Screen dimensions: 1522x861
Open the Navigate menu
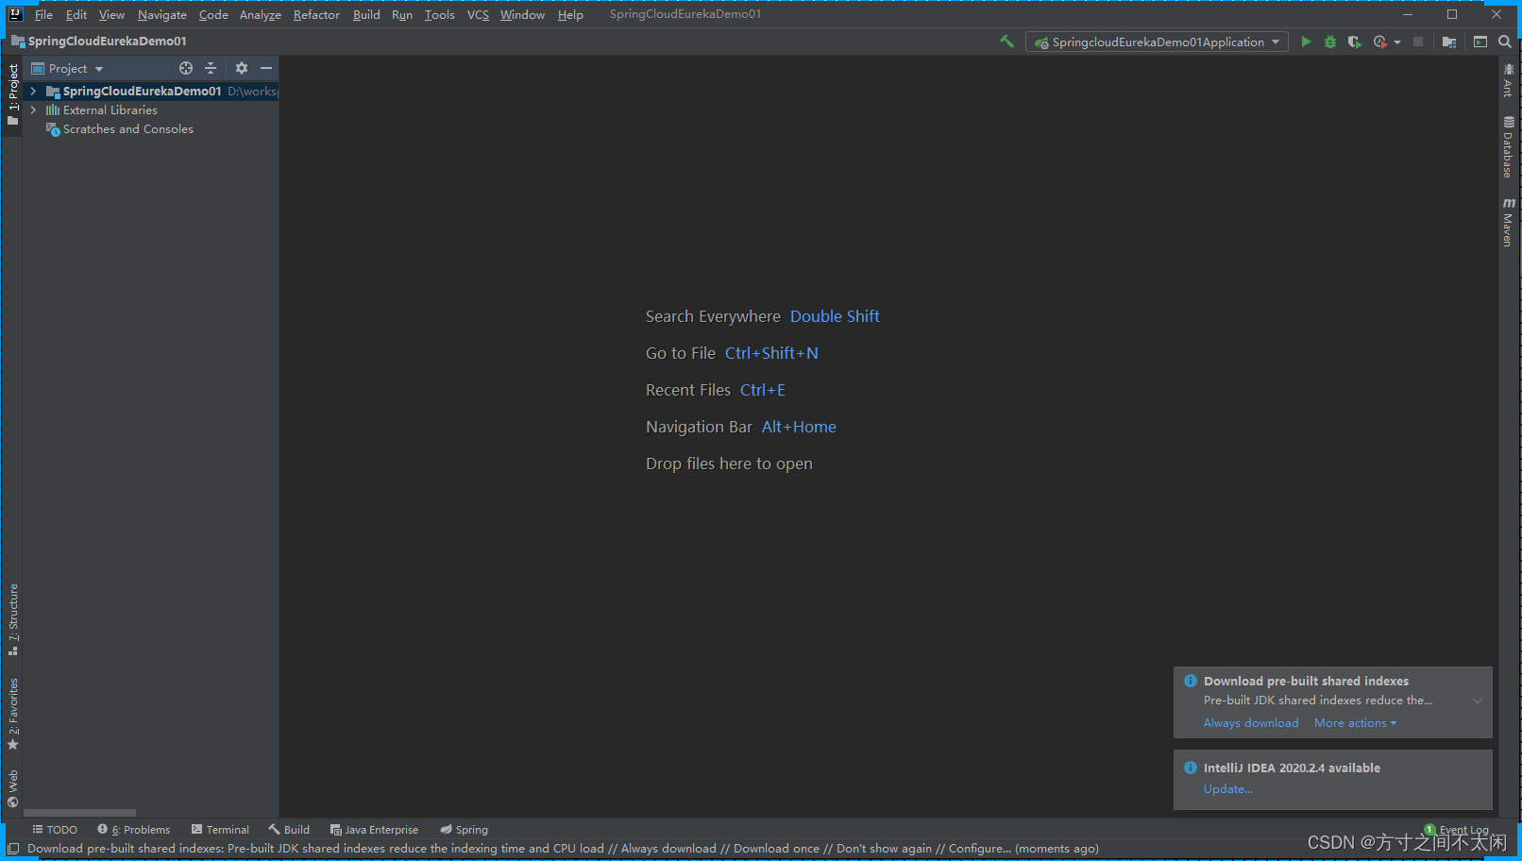(x=162, y=14)
